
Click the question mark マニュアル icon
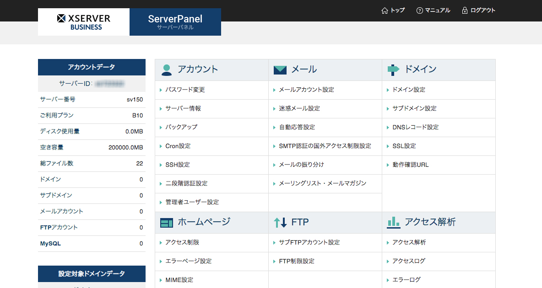point(420,11)
